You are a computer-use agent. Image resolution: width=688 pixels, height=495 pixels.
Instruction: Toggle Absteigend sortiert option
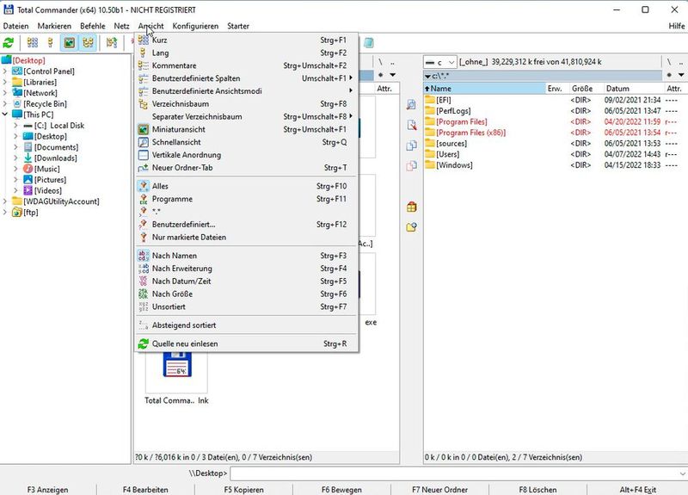[x=246, y=325]
